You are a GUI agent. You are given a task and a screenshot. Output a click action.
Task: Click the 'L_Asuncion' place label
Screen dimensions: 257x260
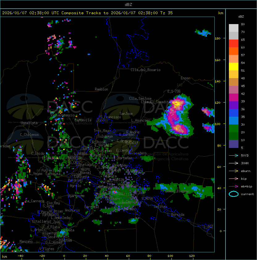[141, 120]
